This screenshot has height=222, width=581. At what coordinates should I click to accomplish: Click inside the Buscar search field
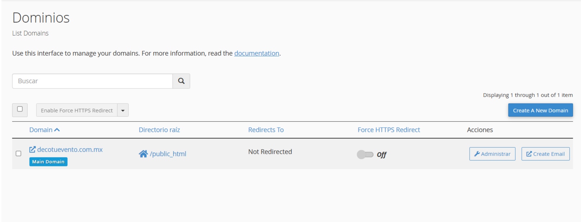pyautogui.click(x=92, y=81)
